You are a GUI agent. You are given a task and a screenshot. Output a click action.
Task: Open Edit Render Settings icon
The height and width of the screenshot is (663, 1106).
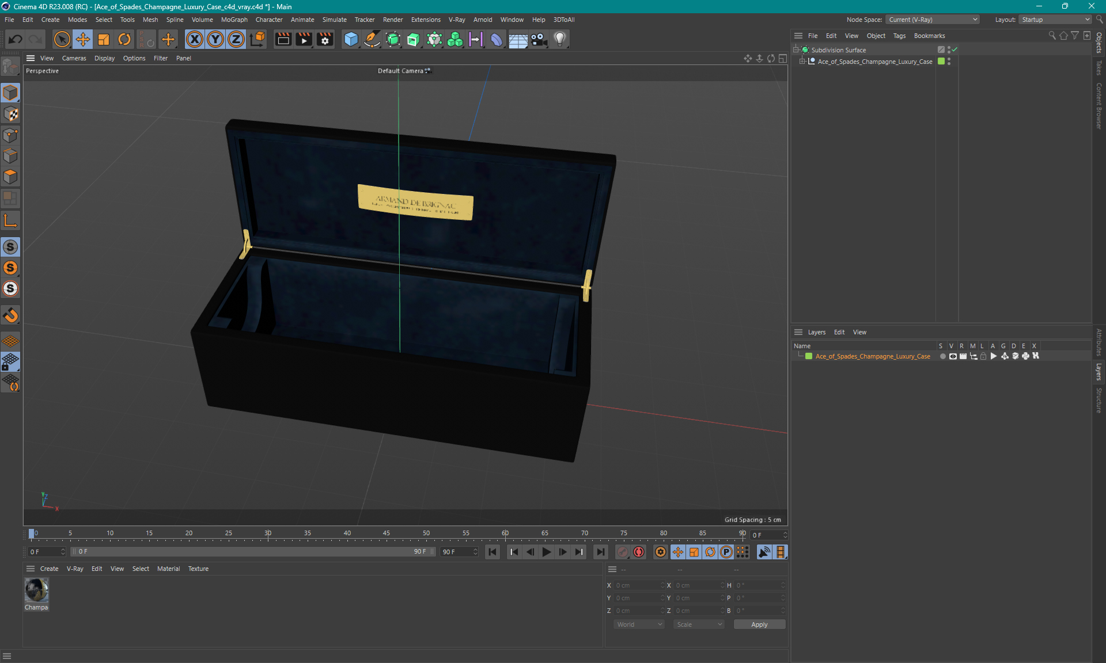(325, 39)
